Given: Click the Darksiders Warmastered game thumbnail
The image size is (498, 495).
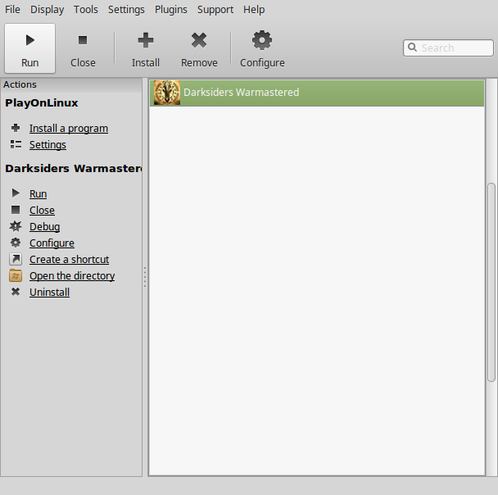Looking at the screenshot, I should pos(167,93).
